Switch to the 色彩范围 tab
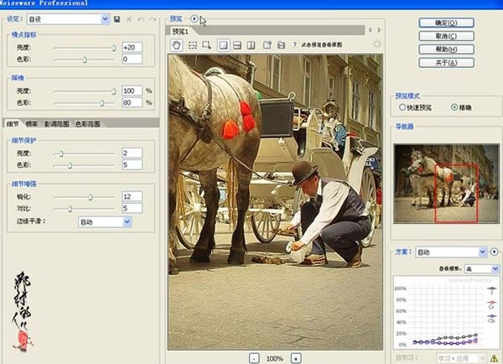Image resolution: width=503 pixels, height=364 pixels. 87,124
